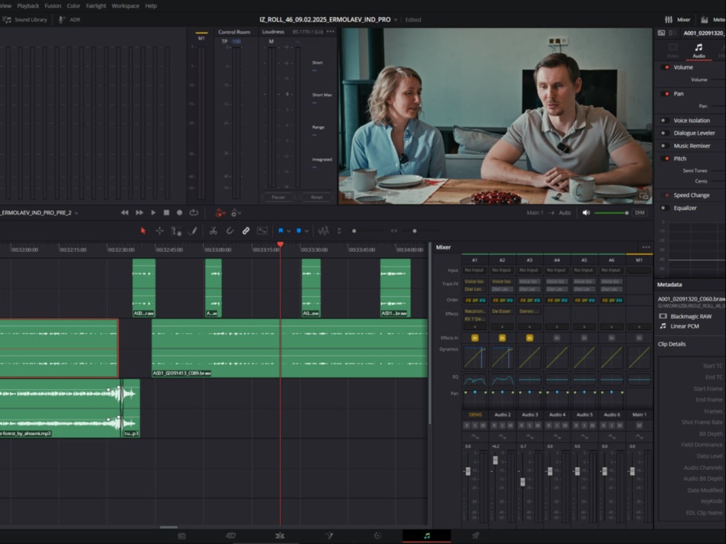Enable Voice Isolation in the Inspector

tap(664, 120)
